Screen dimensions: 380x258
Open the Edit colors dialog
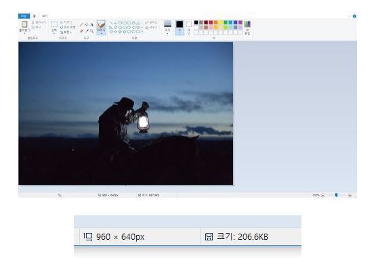[x=247, y=28]
